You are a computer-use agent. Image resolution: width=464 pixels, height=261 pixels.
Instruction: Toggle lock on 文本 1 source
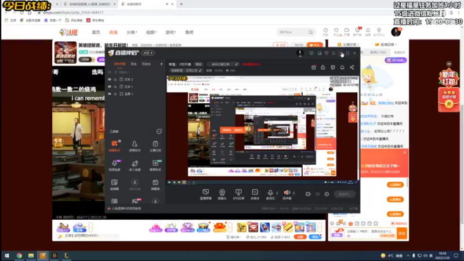coord(115,86)
